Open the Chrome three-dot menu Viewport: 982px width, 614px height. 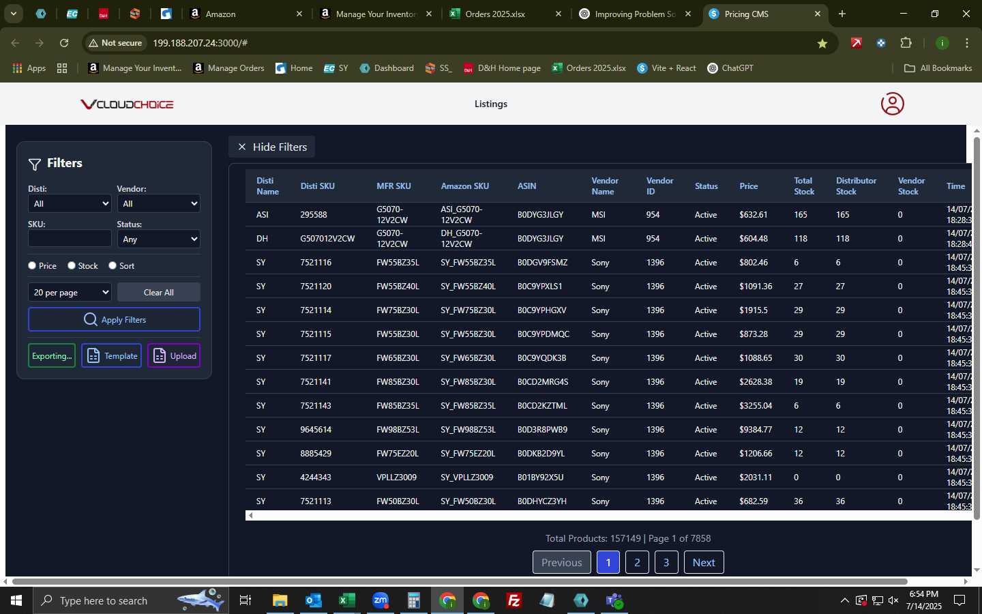point(967,43)
